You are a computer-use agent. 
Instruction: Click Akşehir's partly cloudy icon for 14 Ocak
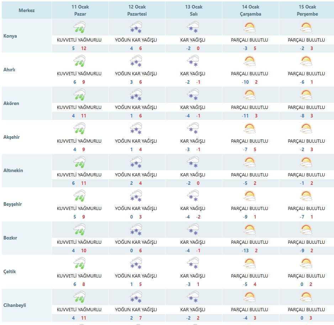pyautogui.click(x=250, y=129)
